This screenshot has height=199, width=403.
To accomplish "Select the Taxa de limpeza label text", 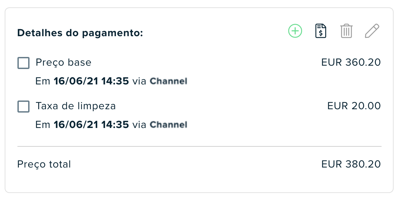I will pyautogui.click(x=76, y=106).
